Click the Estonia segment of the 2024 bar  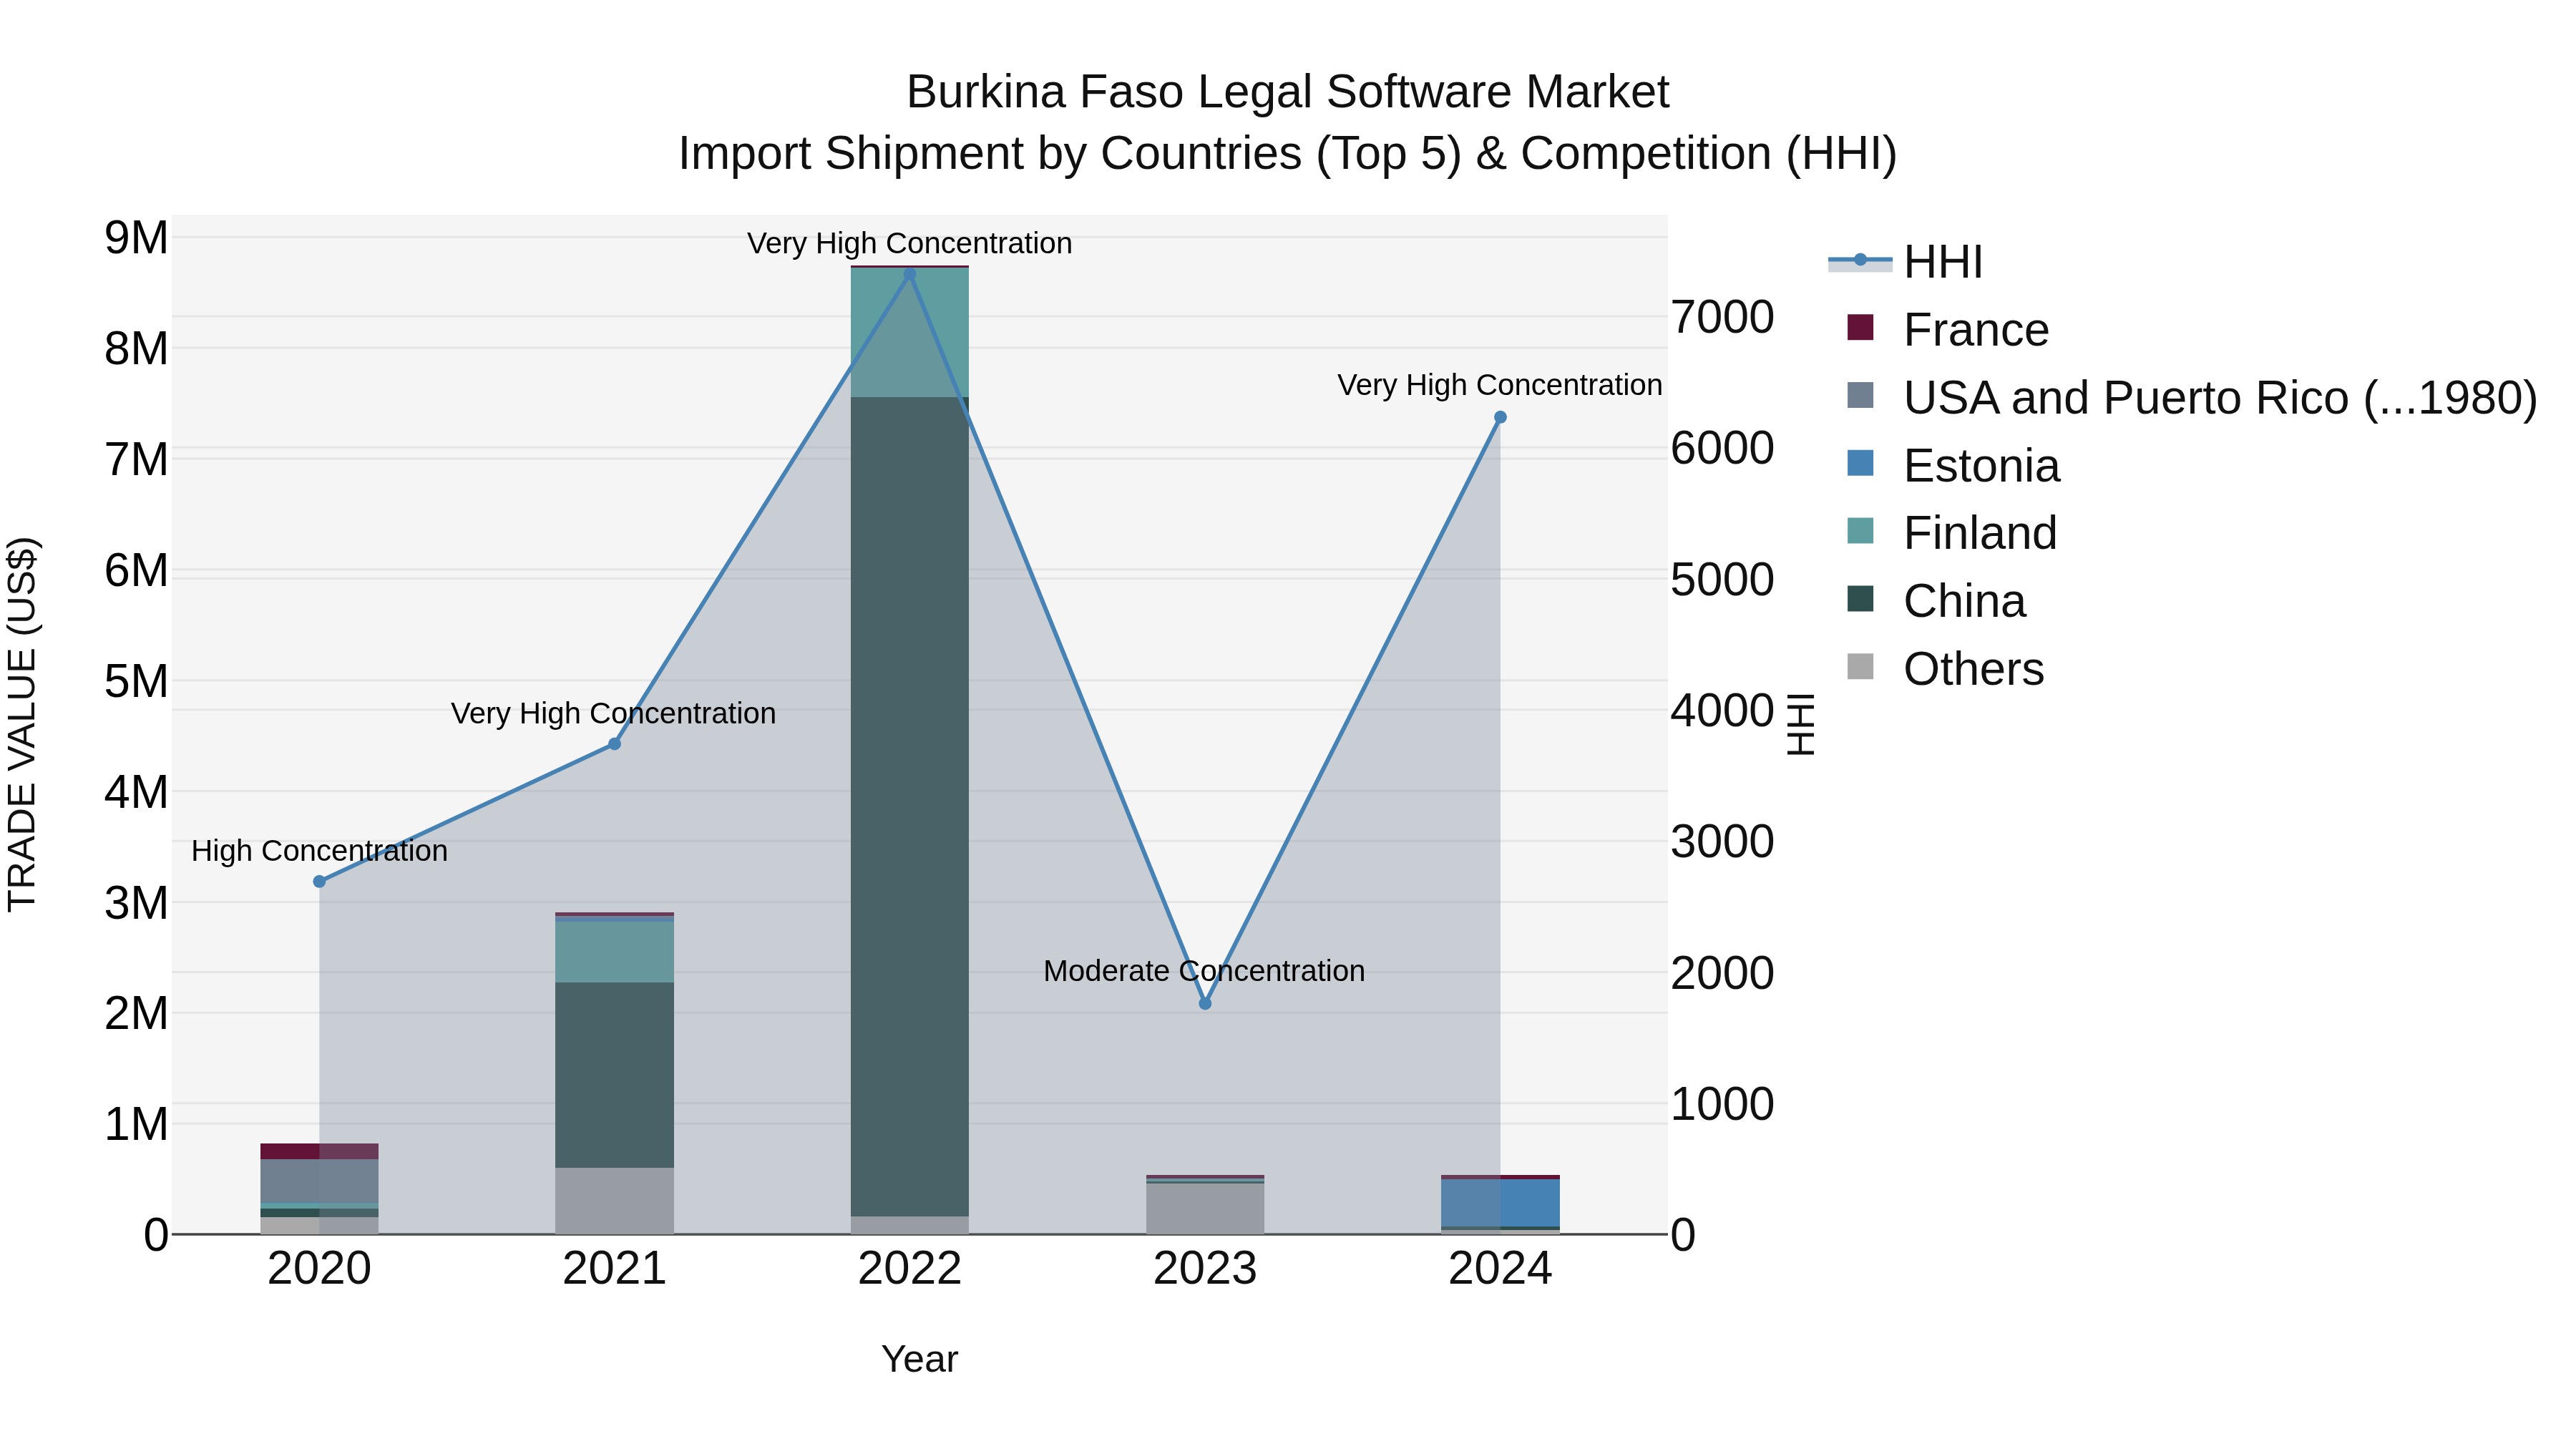coord(1500,1203)
